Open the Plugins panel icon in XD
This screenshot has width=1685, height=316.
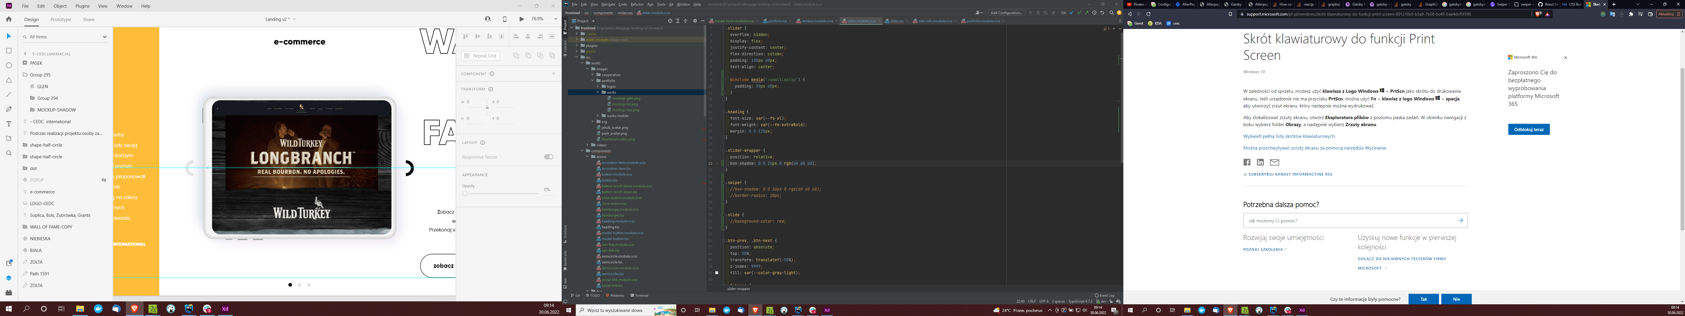pos(8,293)
